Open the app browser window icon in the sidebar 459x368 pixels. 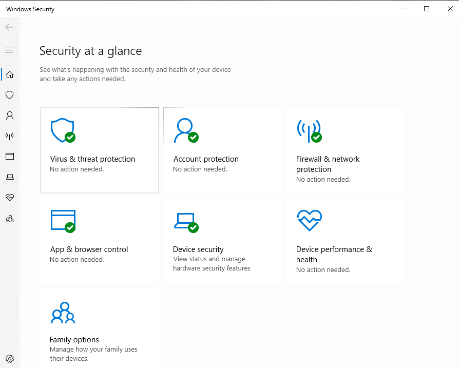coord(10,156)
